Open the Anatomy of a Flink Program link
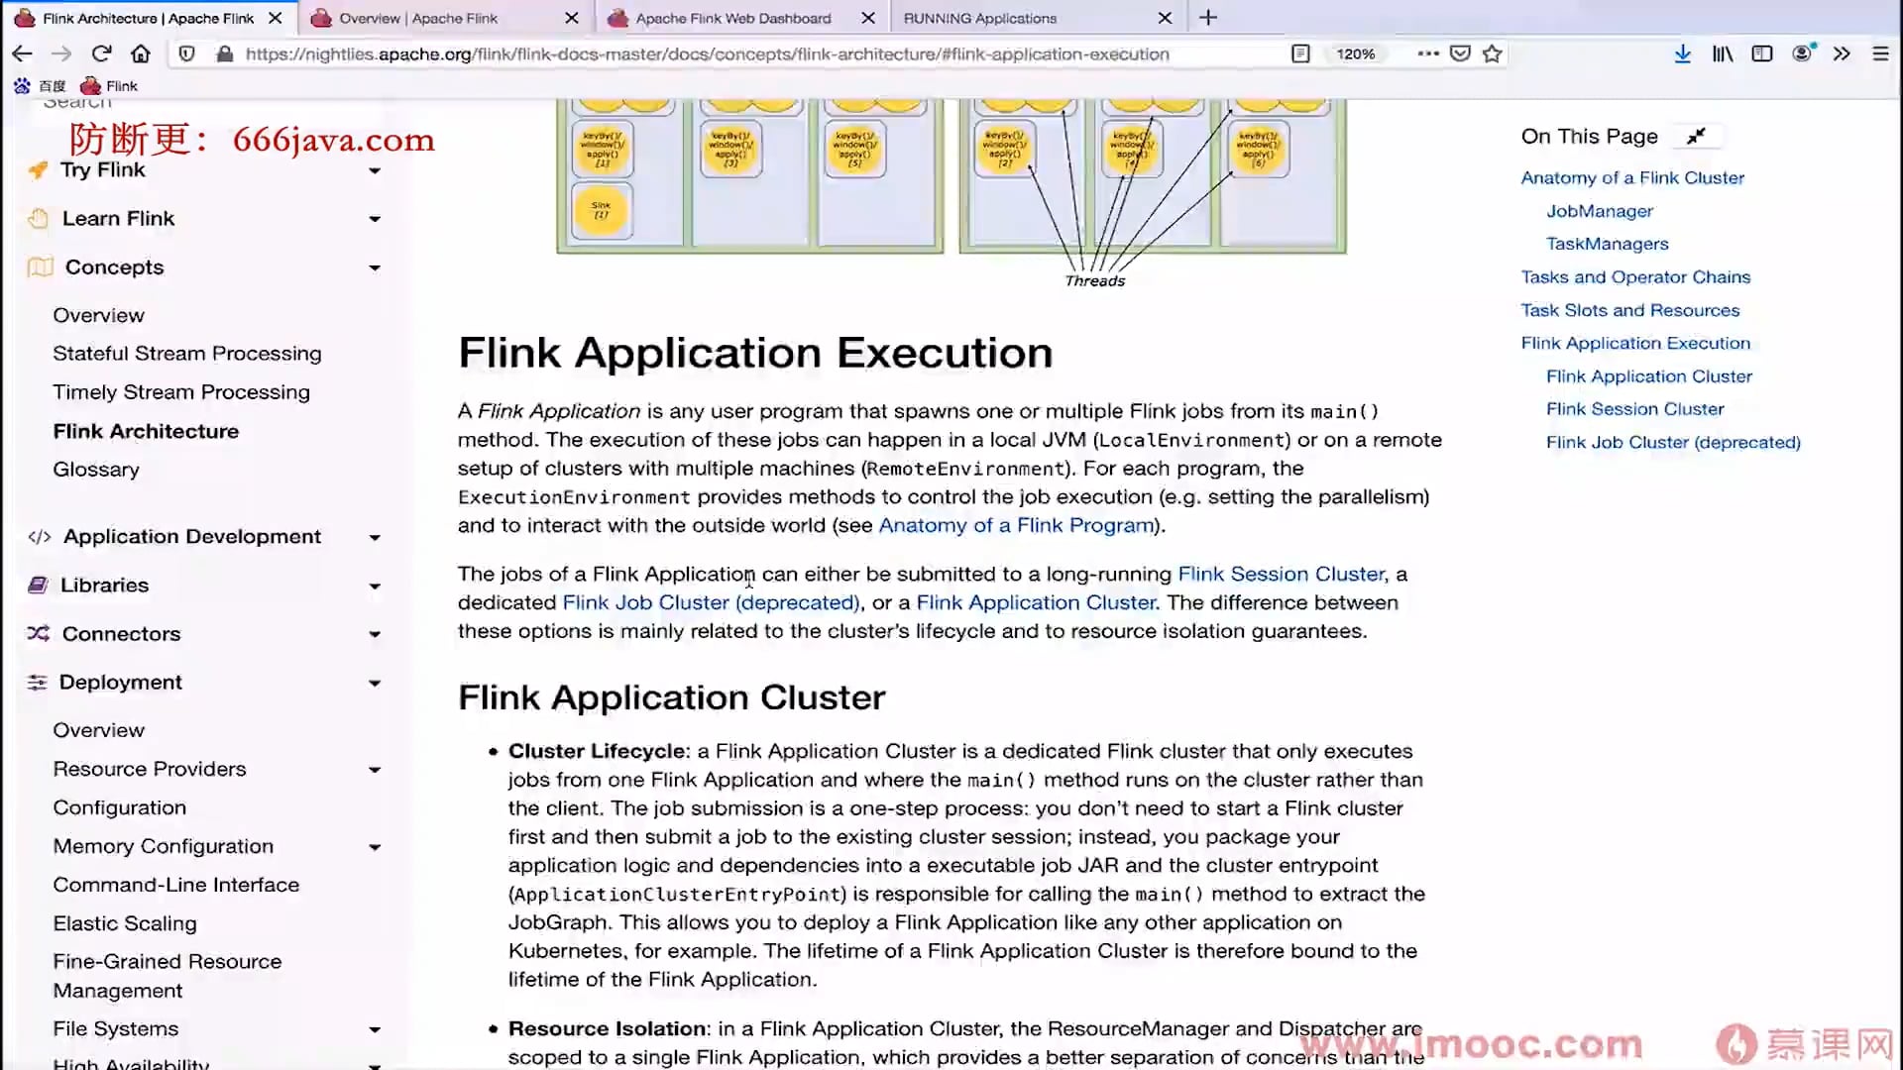 pos(1015,525)
